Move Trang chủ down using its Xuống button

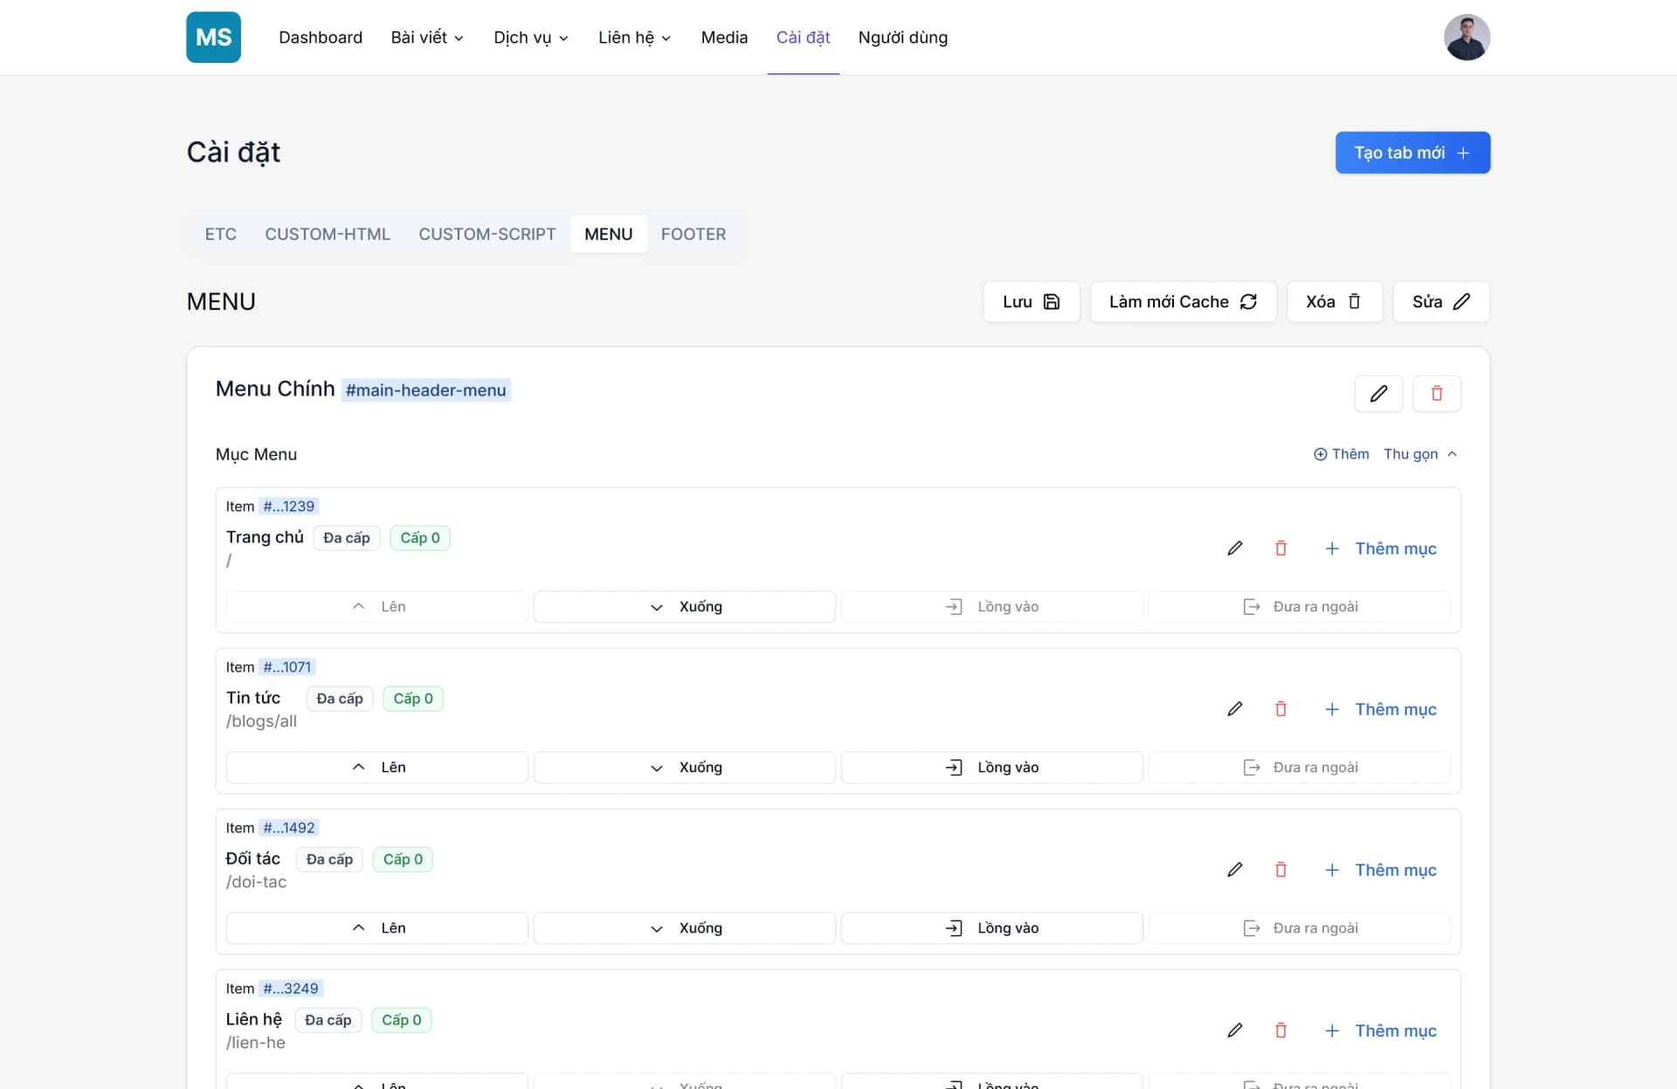click(x=685, y=606)
